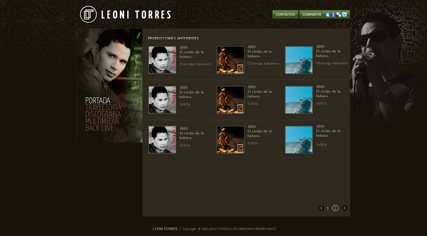Open PORTADA in the side menu
The height and width of the screenshot is (236, 427).
click(98, 100)
